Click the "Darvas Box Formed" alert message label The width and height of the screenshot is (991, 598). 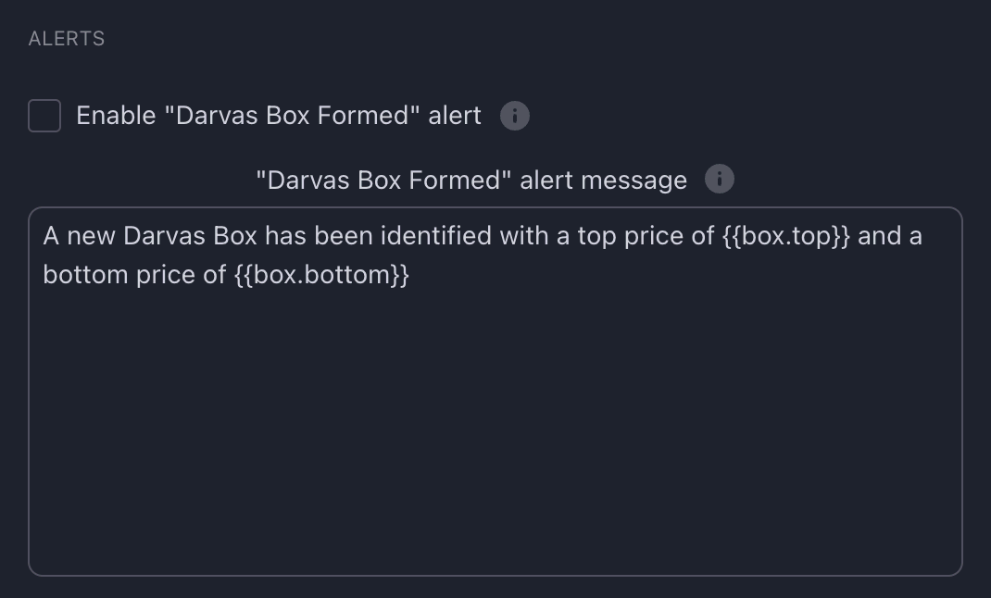click(x=472, y=179)
